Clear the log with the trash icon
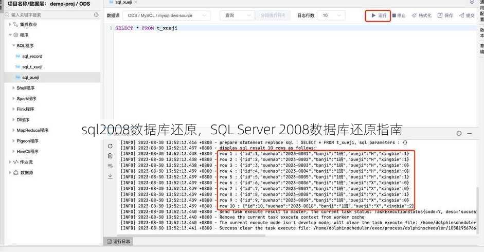Image resolution: width=484 pixels, height=252 pixels. pos(110,156)
